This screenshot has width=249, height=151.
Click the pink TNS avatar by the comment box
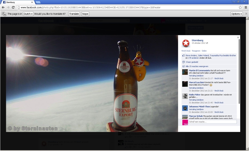pyautogui.click(x=185, y=122)
